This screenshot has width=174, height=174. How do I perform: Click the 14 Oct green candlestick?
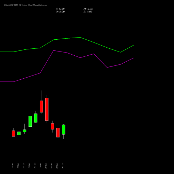click(25, 131)
